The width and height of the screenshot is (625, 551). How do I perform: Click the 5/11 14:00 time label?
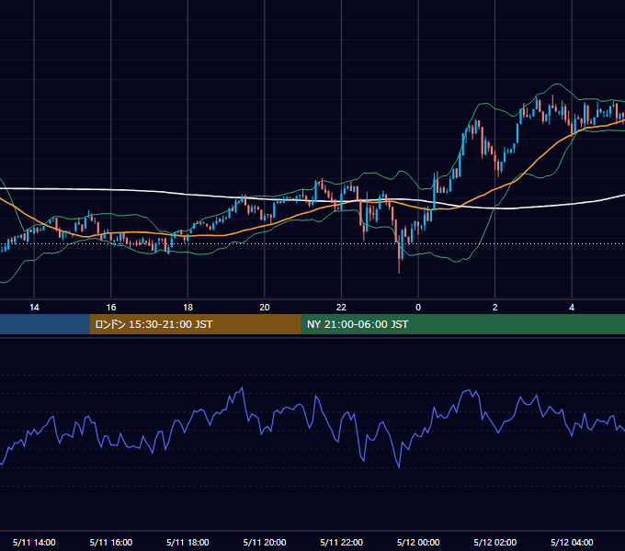pos(34,542)
